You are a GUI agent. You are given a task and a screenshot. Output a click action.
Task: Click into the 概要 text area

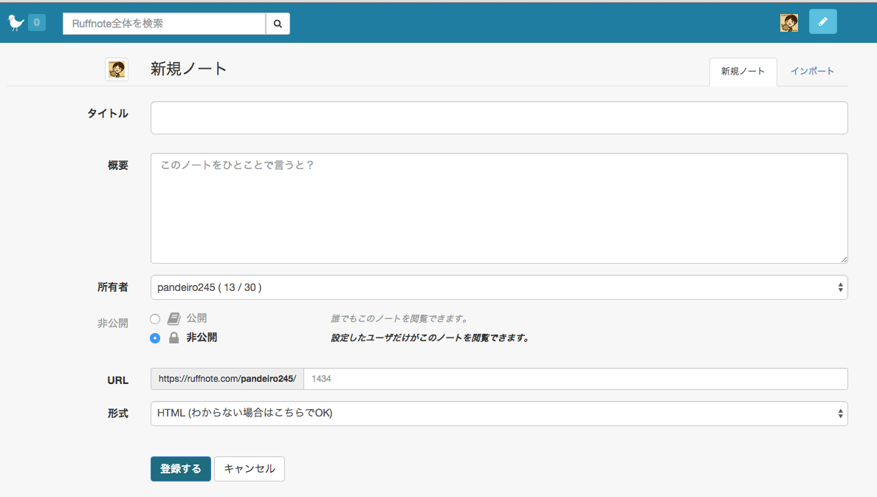[498, 208]
